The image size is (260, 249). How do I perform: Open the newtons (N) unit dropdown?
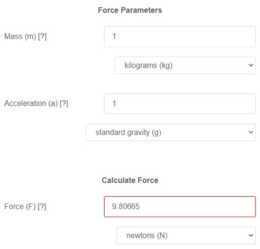[186, 235]
